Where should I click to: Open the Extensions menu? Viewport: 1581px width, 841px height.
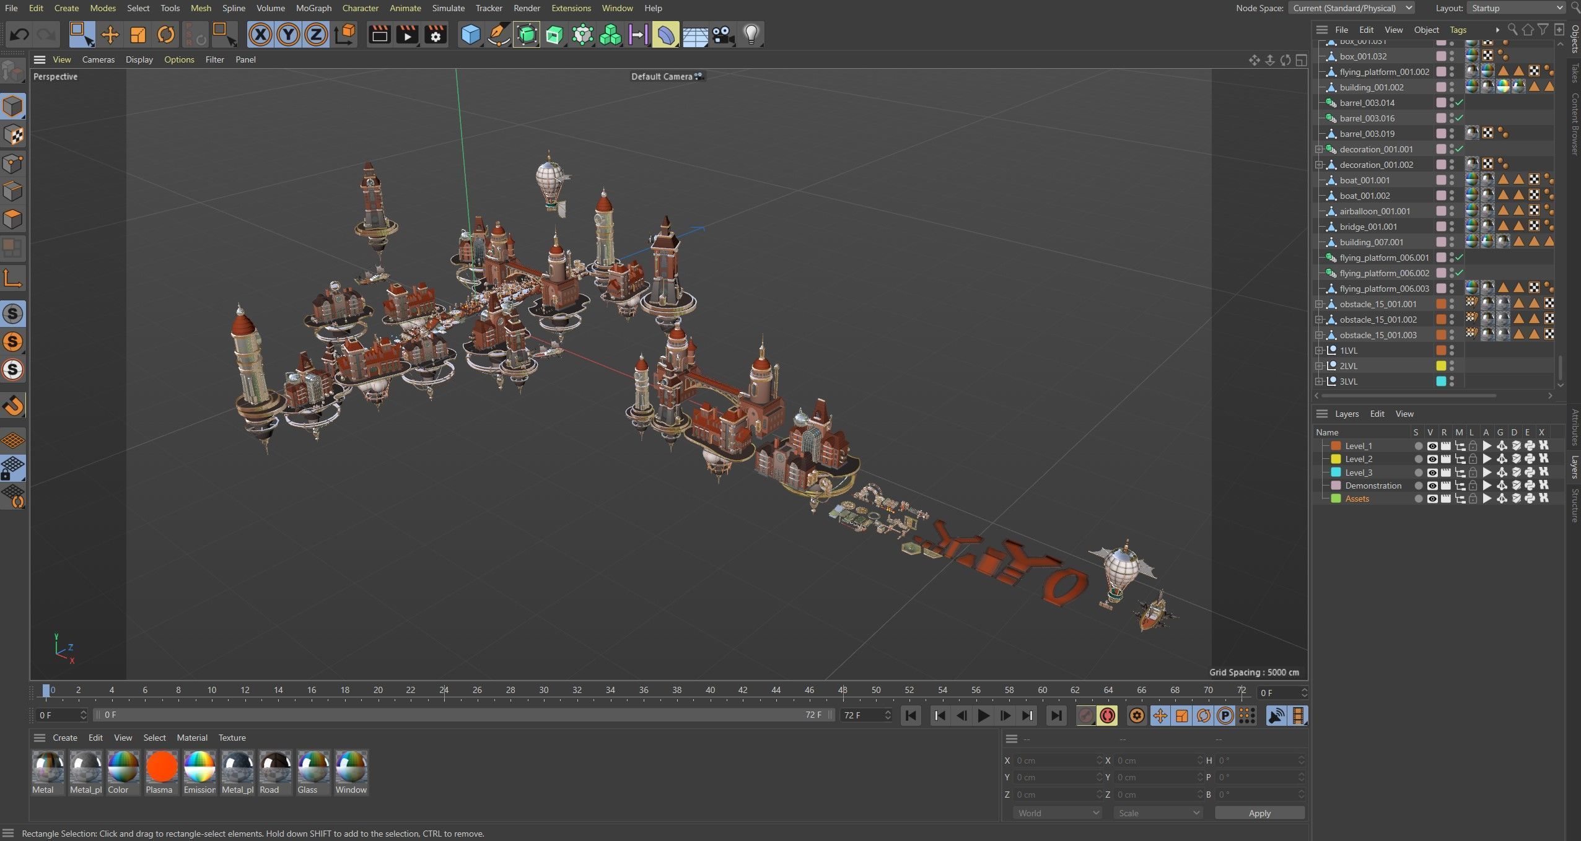[x=571, y=8]
